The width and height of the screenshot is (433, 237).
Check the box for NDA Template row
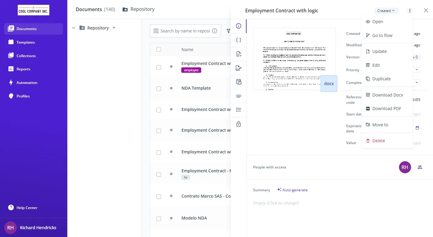(159, 89)
